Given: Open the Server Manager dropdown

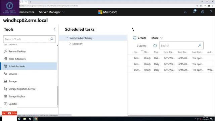Looking at the screenshot, I should point(52,12).
